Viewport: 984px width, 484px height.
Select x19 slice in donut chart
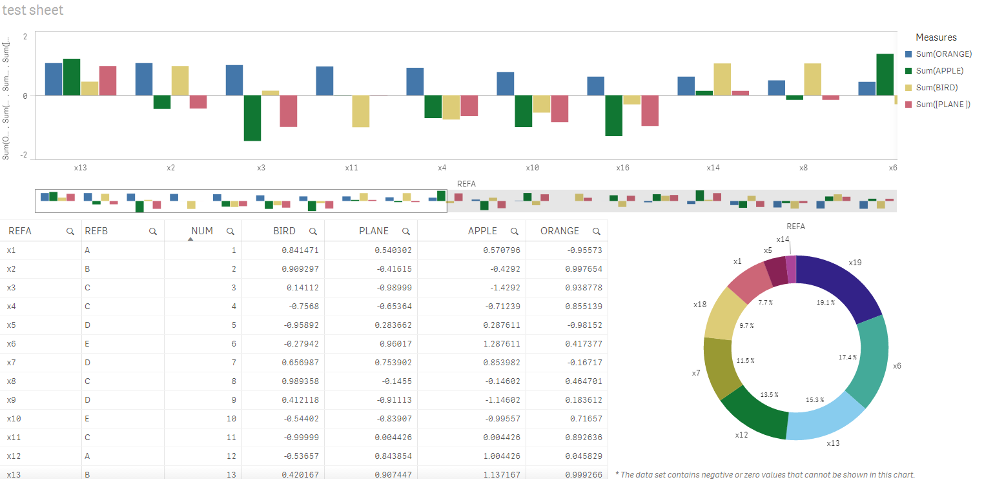(841, 286)
